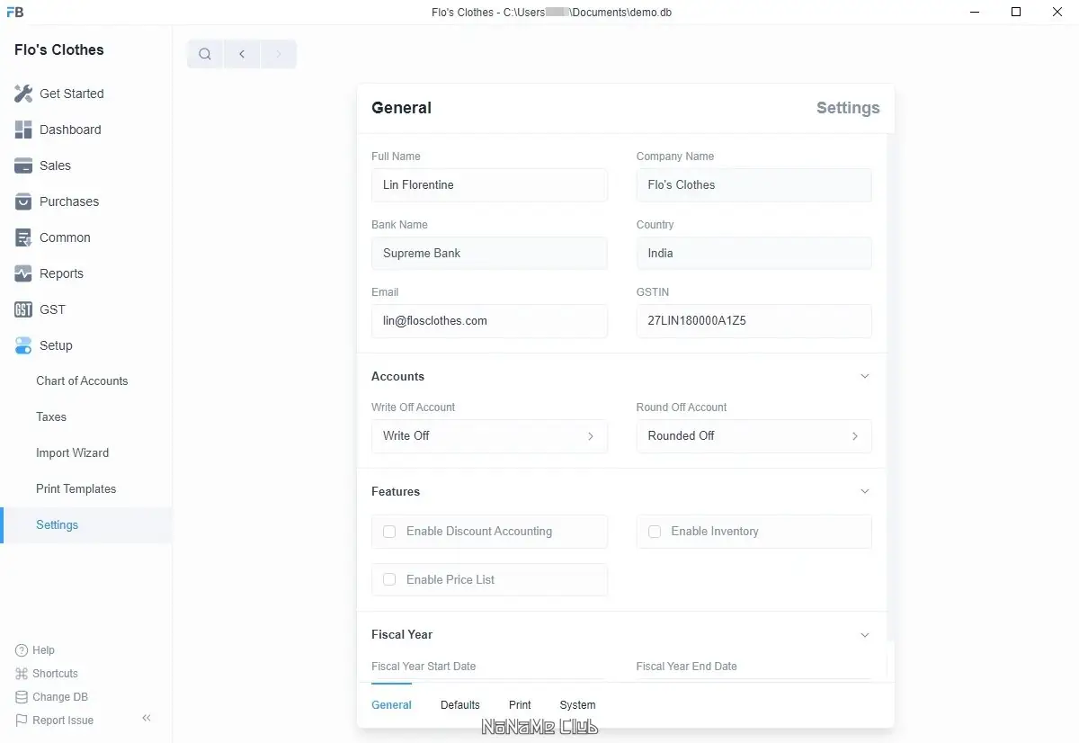The height and width of the screenshot is (743, 1079).
Task: Collapse sidebar with double-chevron icon
Action: pos(147,718)
